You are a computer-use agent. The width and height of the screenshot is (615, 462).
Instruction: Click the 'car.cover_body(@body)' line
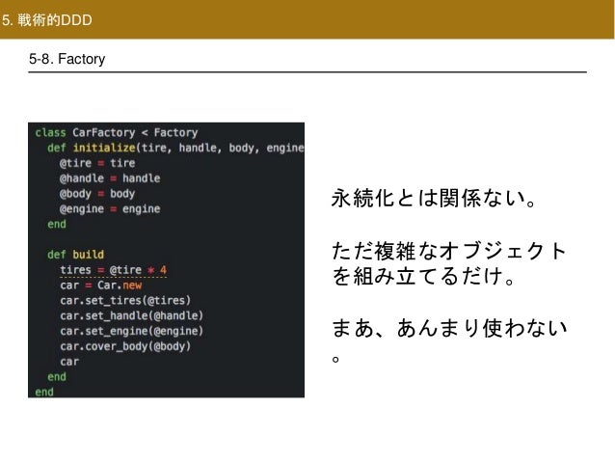click(x=125, y=346)
